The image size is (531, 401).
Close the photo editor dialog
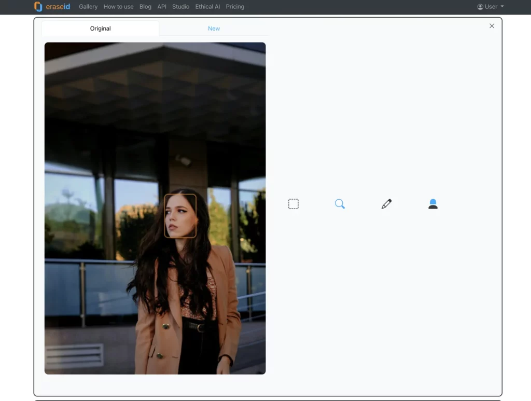pos(492,25)
